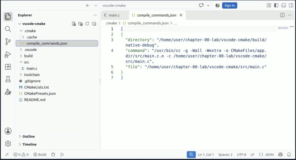Click vscode-cmake command center search box

(148, 6)
